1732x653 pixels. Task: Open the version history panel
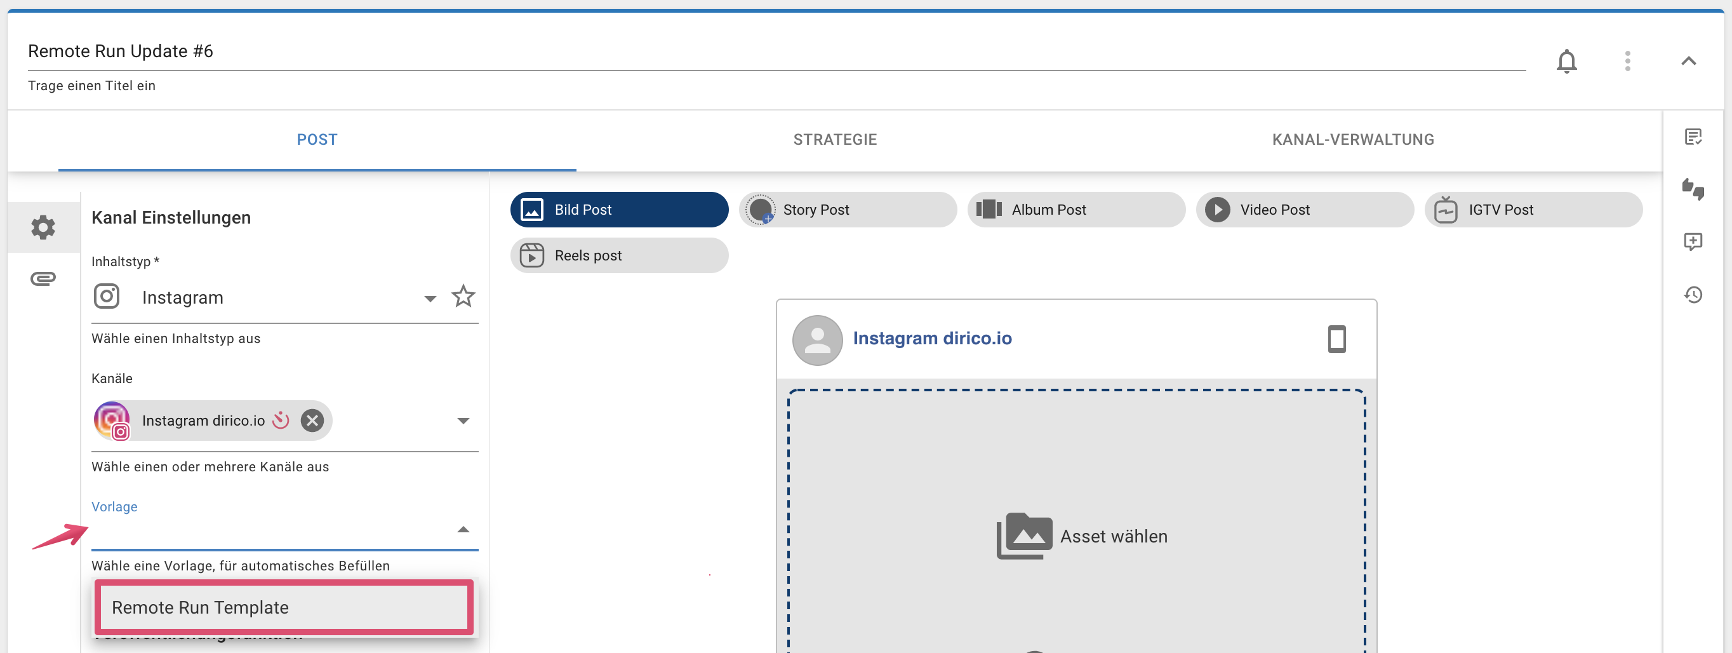click(x=1694, y=294)
